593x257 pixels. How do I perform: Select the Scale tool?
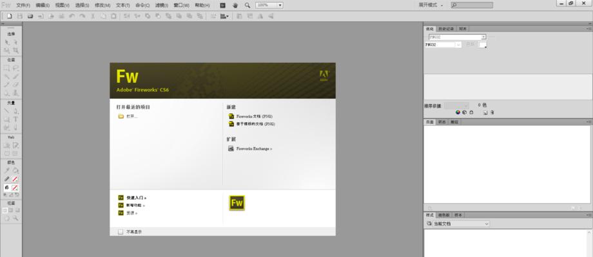7,51
